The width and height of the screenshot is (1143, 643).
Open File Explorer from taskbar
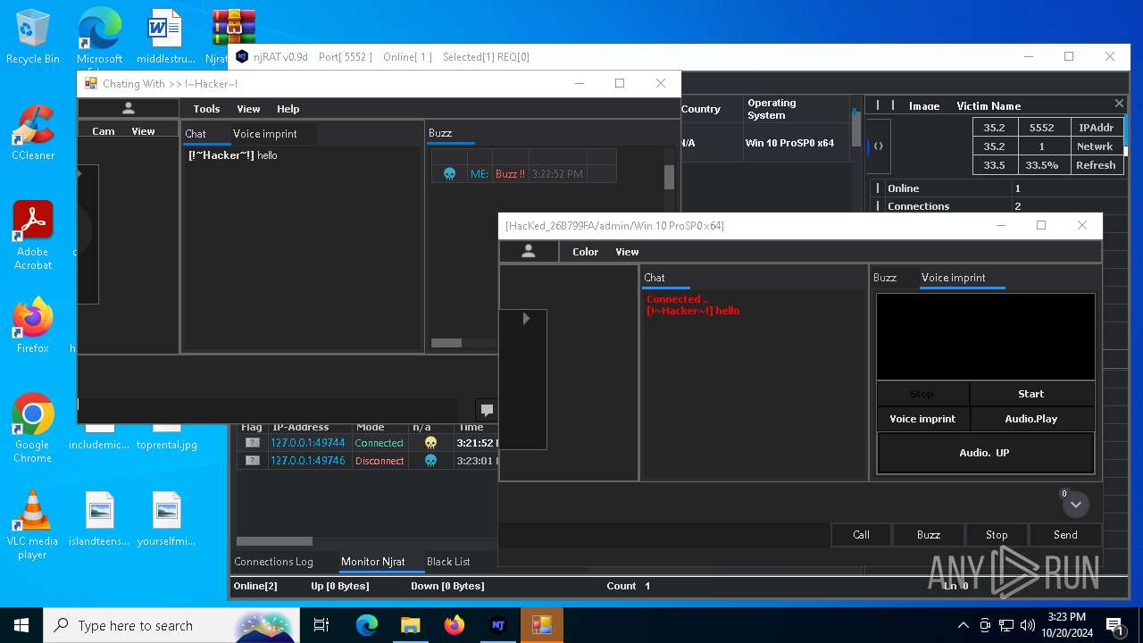pos(410,625)
